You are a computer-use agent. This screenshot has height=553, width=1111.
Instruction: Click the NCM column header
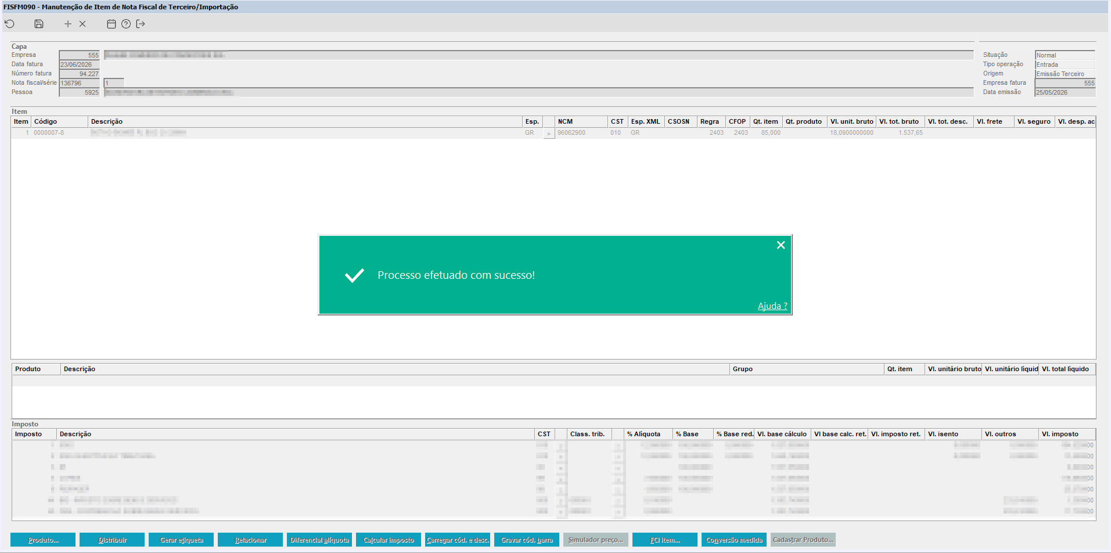click(x=581, y=121)
